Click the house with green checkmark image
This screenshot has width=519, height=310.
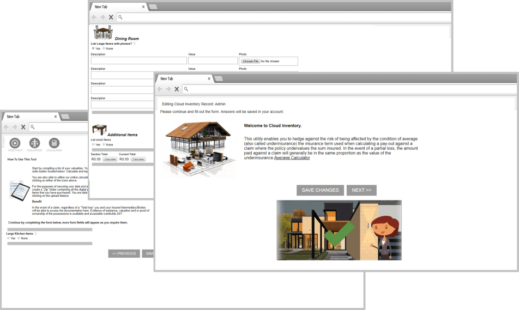(x=339, y=230)
